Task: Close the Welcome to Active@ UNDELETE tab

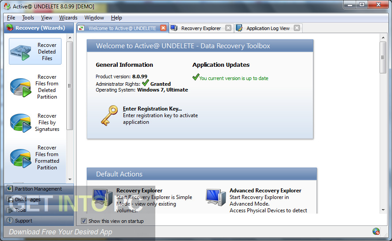Action: tap(163, 28)
